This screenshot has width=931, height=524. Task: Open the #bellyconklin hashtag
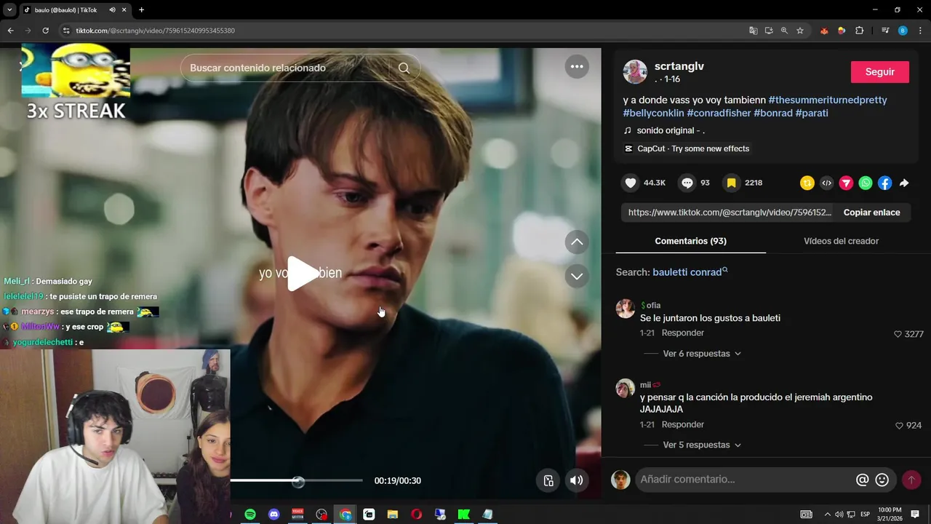point(654,114)
